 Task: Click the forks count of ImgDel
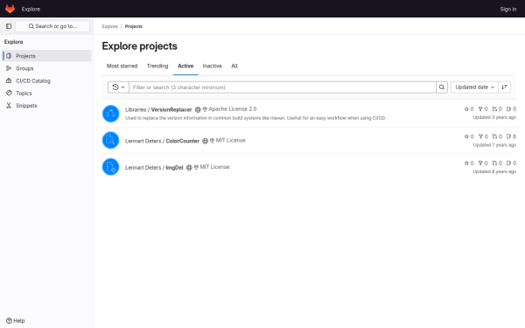point(483,163)
